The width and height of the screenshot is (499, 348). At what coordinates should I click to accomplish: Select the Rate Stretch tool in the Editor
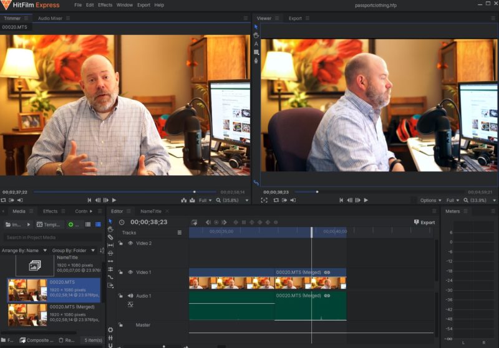pos(110,277)
